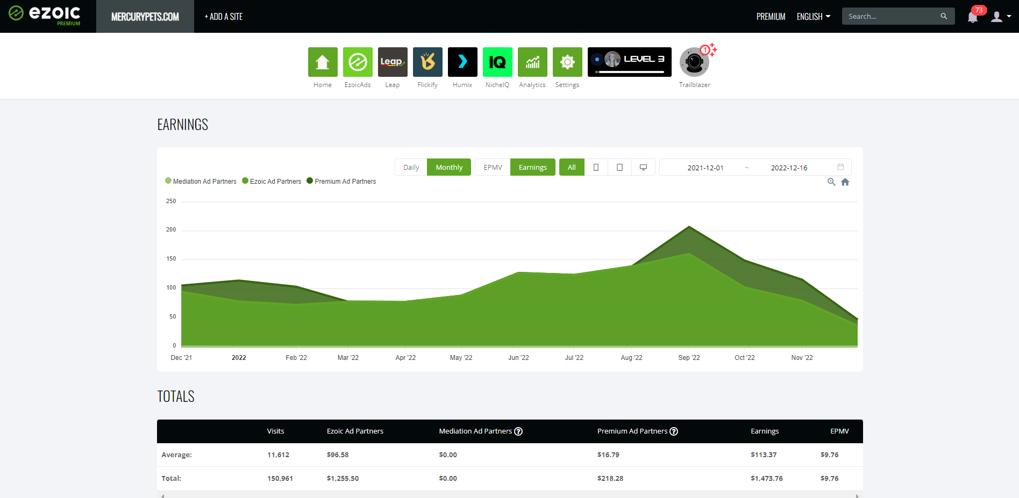The width and height of the screenshot is (1019, 498).
Task: Click the average visits 11,612 cell
Action: tap(278, 454)
